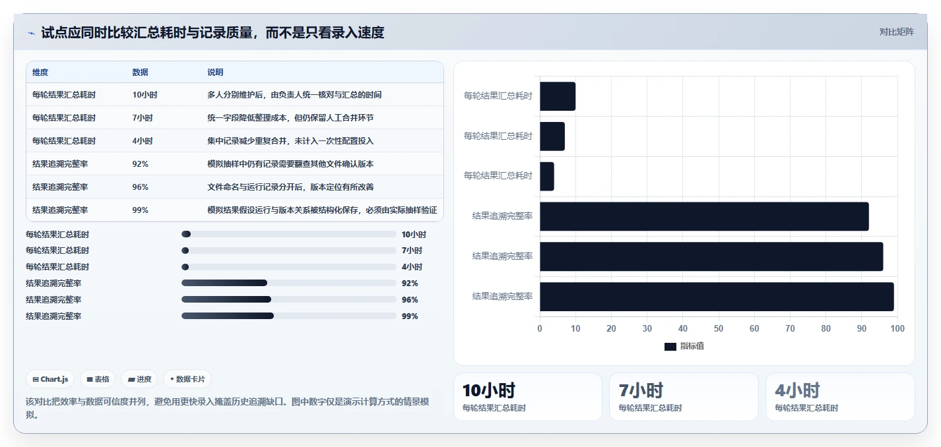Click the shortest chart bar, value 4
941x447 pixels.
pyautogui.click(x=547, y=176)
